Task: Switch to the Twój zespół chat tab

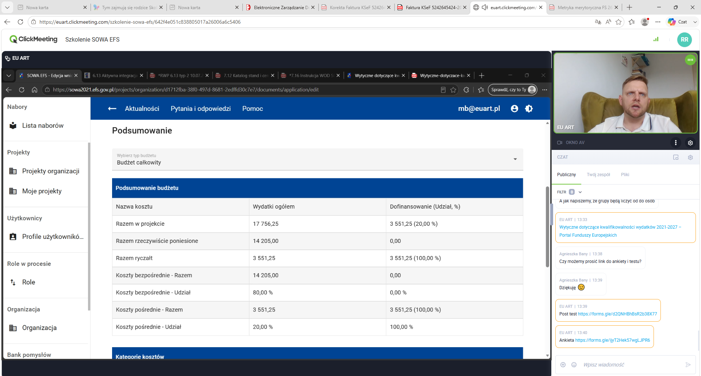Action: pos(598,175)
